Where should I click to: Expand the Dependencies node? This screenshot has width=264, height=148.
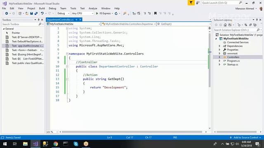click(x=219, y=46)
